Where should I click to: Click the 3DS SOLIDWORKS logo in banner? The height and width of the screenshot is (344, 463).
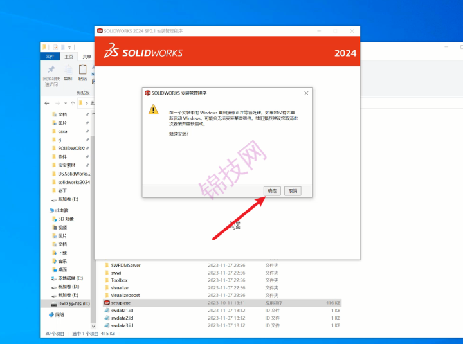(143, 51)
